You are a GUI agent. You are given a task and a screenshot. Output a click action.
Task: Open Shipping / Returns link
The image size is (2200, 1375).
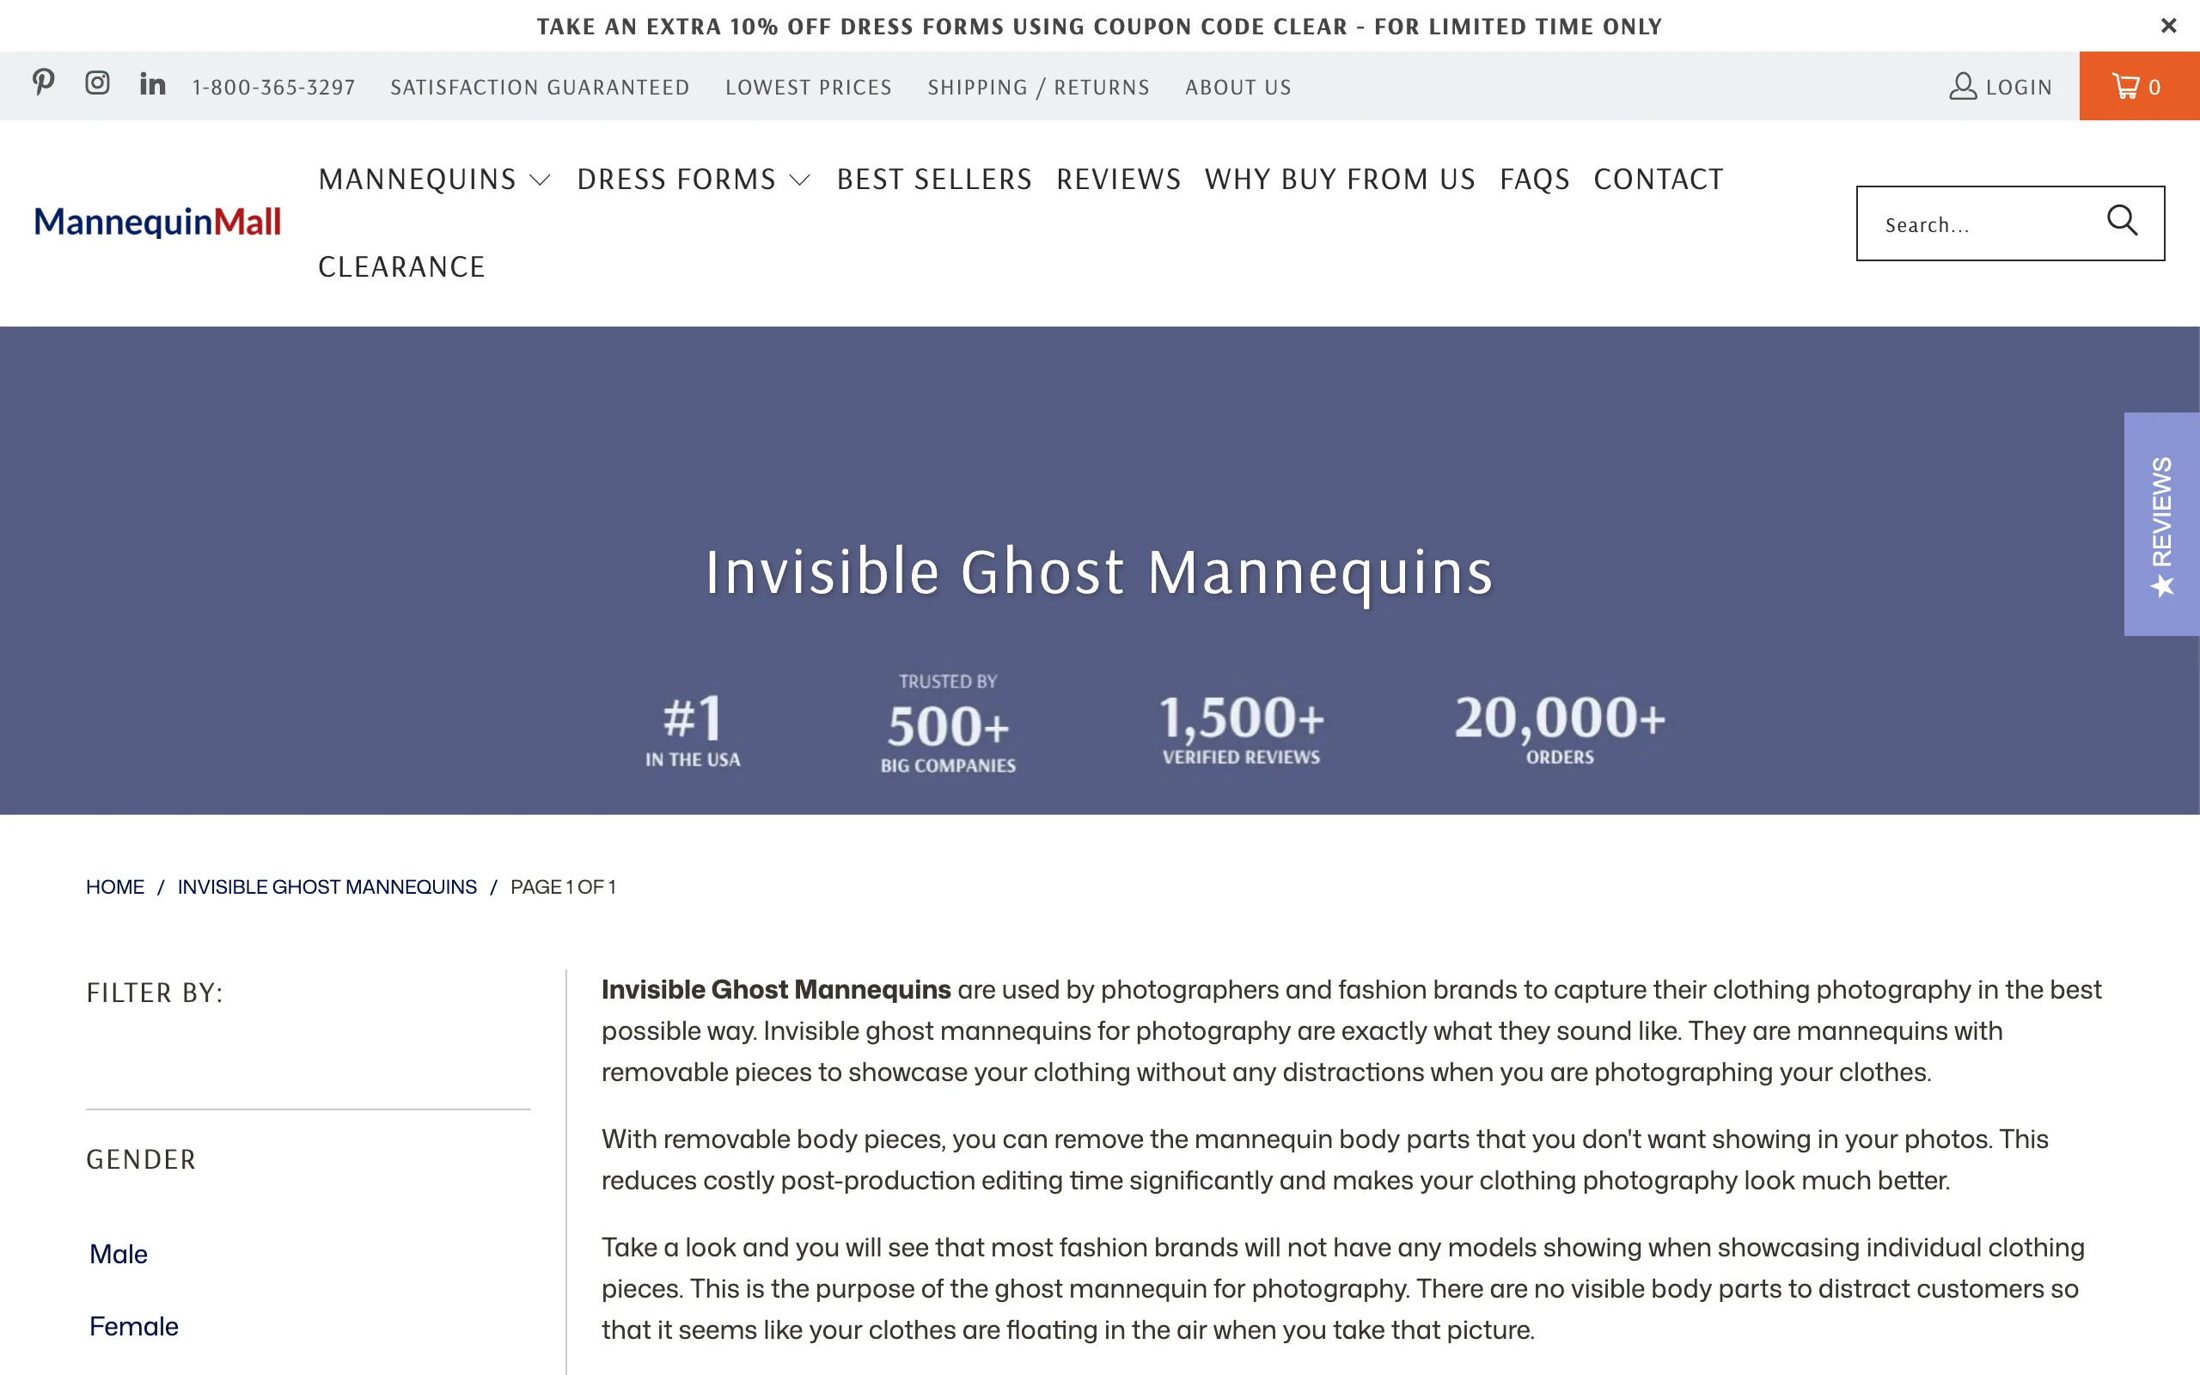pyautogui.click(x=1038, y=88)
